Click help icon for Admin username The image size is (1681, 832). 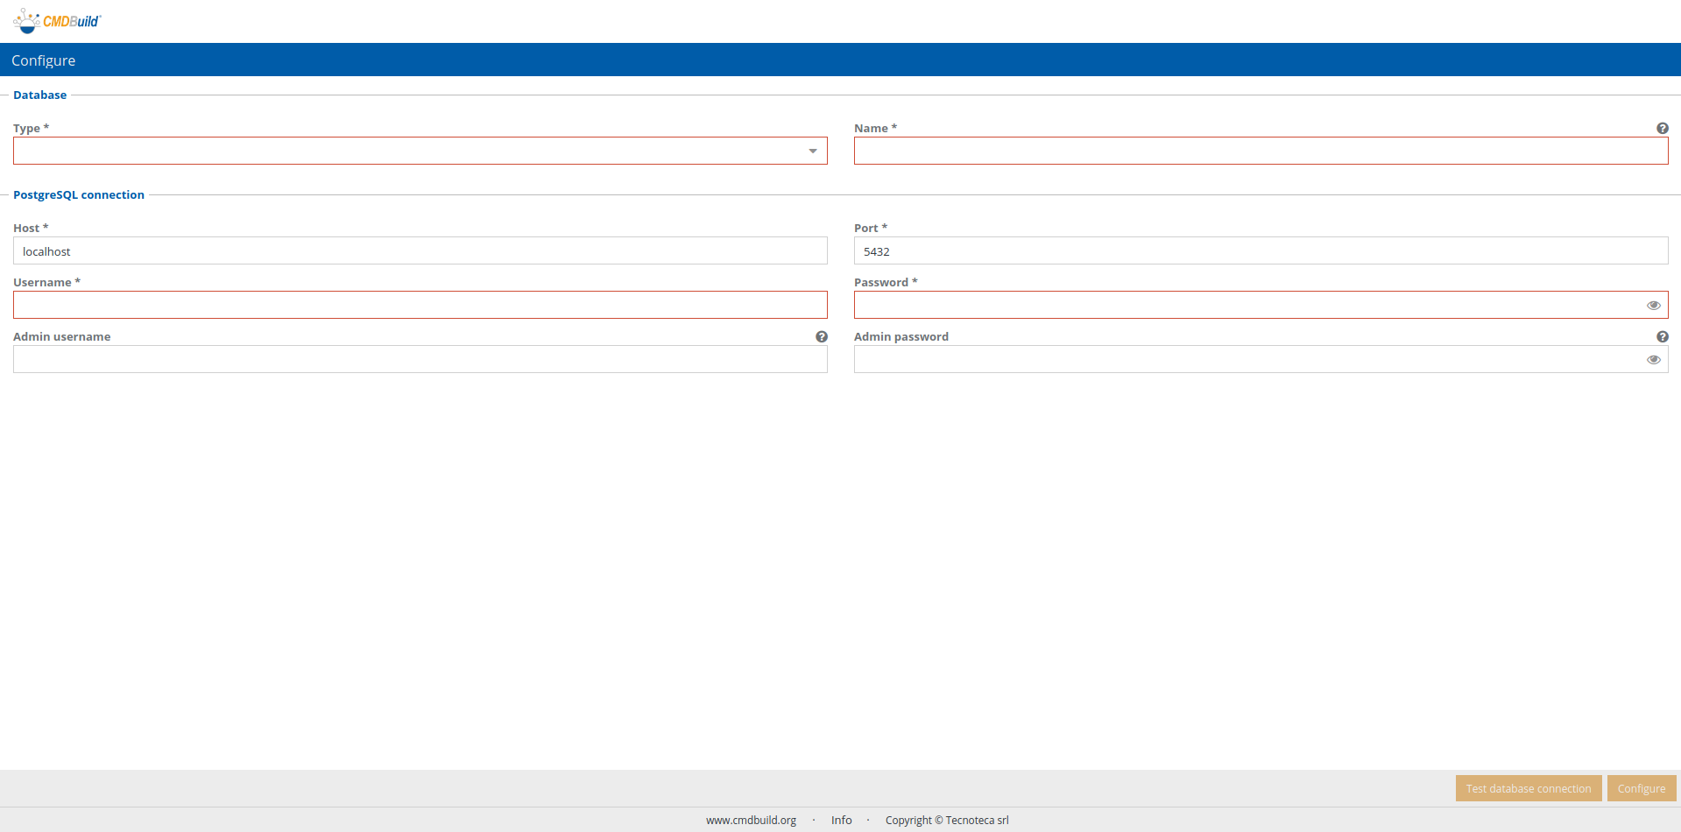point(821,337)
